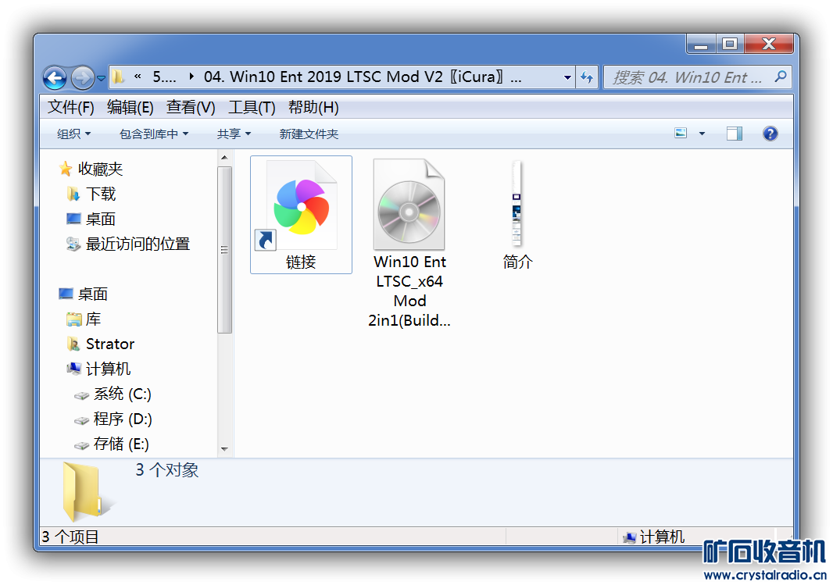Screen dimensions: 833x585
Task: Click the drive icon of 程序 (D:)
Action: coord(81,421)
